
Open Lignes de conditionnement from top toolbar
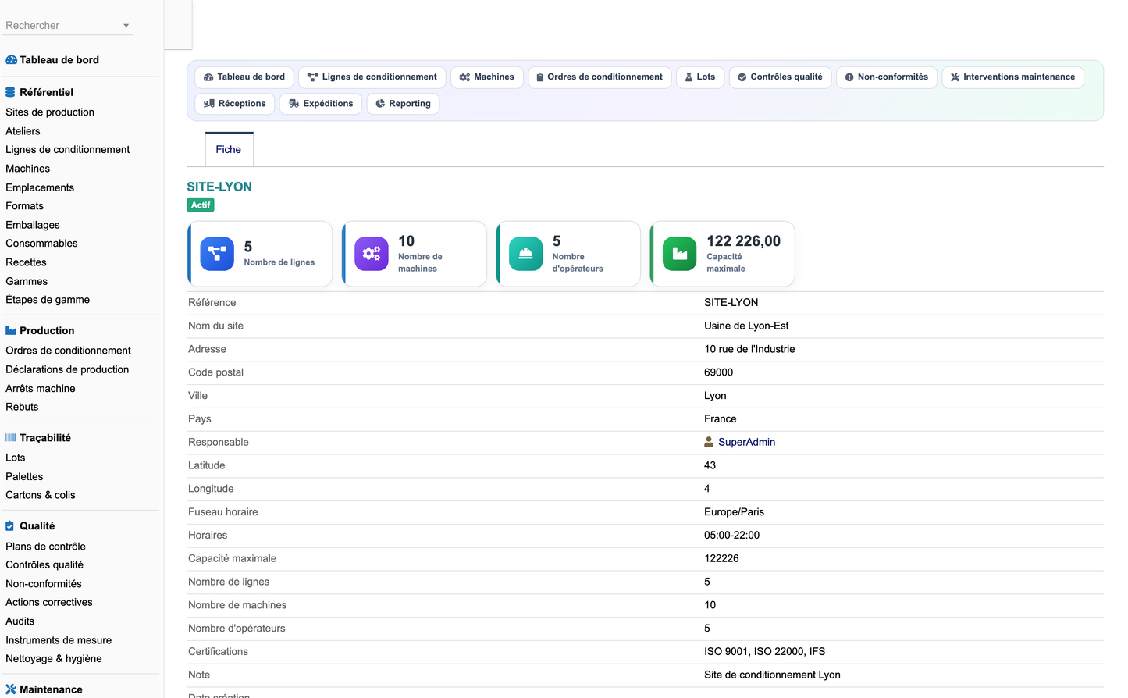(372, 77)
